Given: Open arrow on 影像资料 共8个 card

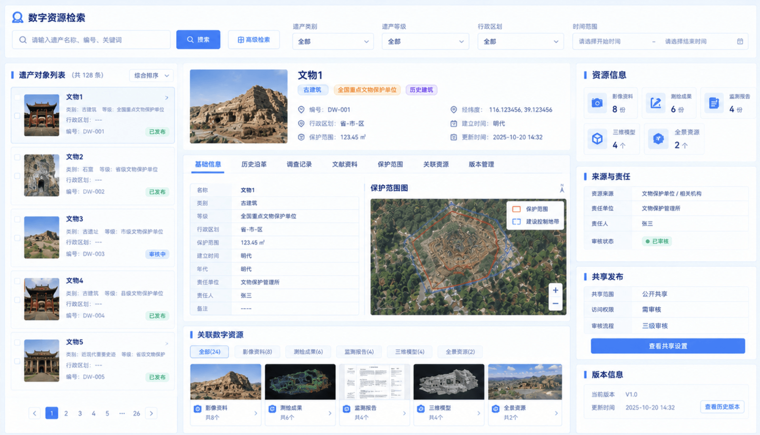Looking at the screenshot, I should (256, 413).
